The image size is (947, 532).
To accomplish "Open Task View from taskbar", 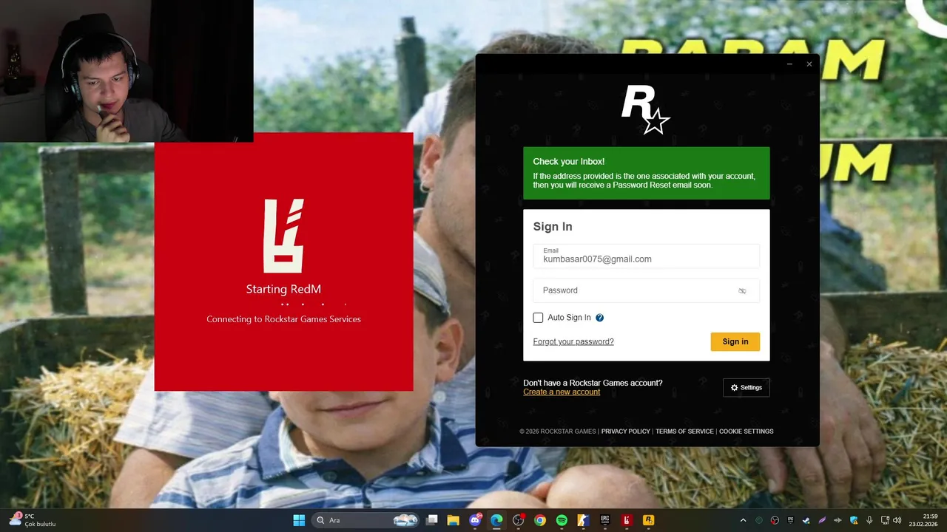I will click(432, 520).
